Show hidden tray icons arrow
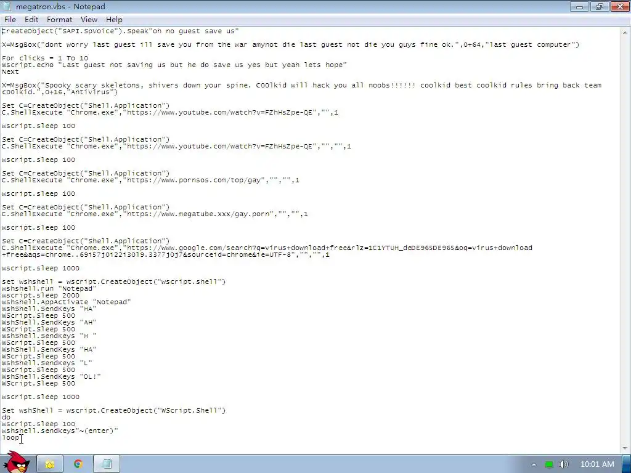Screen dimensions: 631x473 [x=534, y=464]
